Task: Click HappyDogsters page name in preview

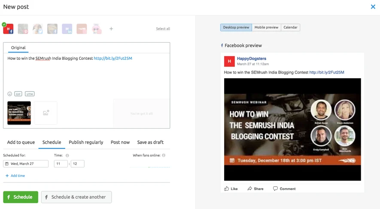Action: coord(252,58)
